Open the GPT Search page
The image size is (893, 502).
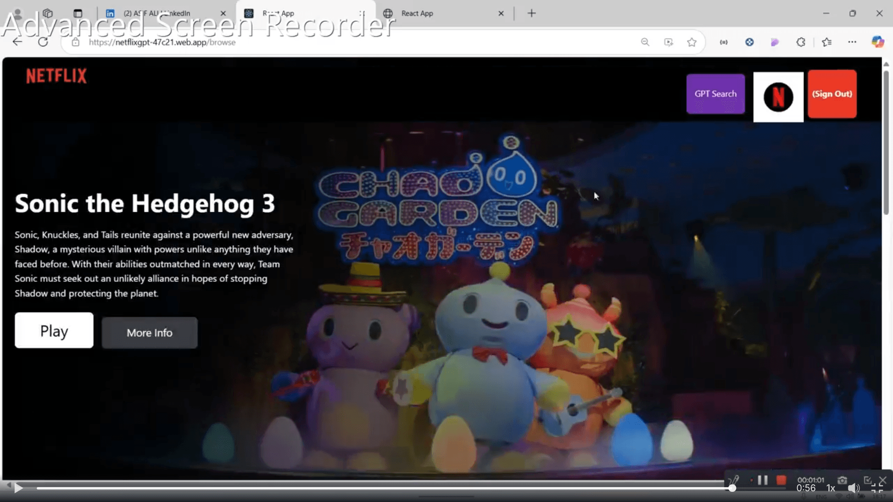point(715,94)
